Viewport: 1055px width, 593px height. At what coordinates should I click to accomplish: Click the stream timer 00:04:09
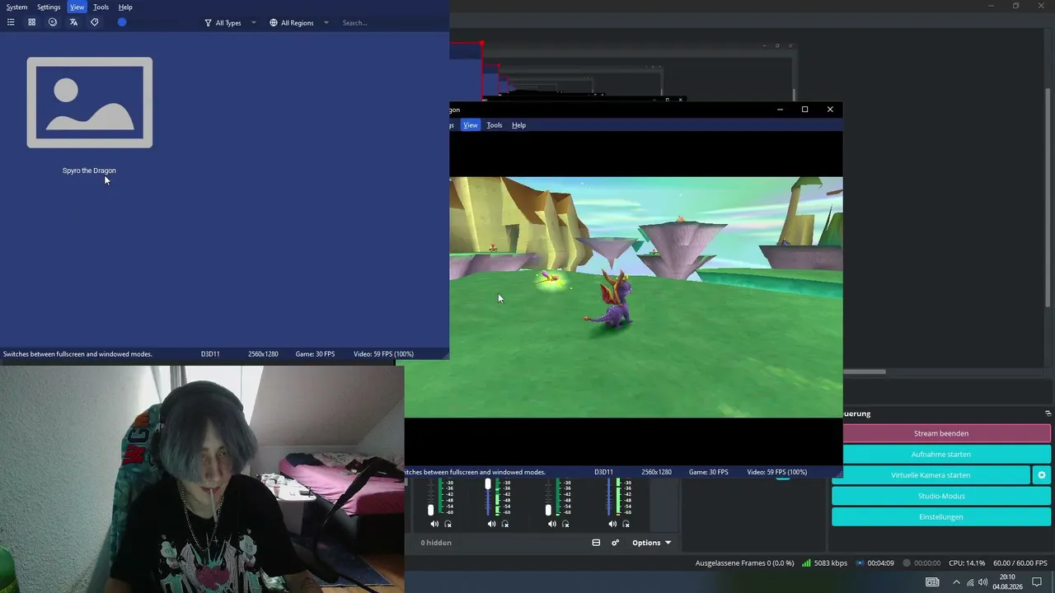880,563
